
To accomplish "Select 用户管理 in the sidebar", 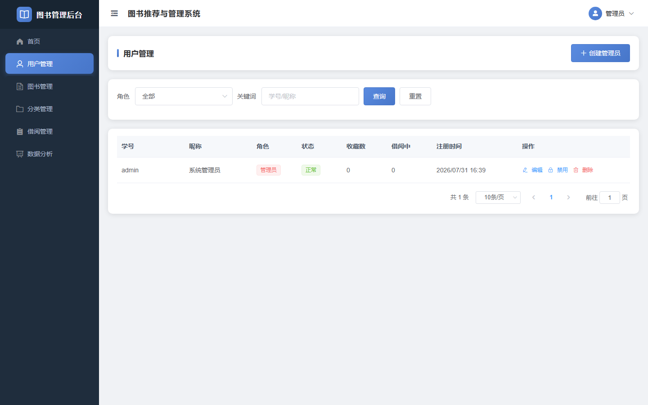I will [49, 63].
